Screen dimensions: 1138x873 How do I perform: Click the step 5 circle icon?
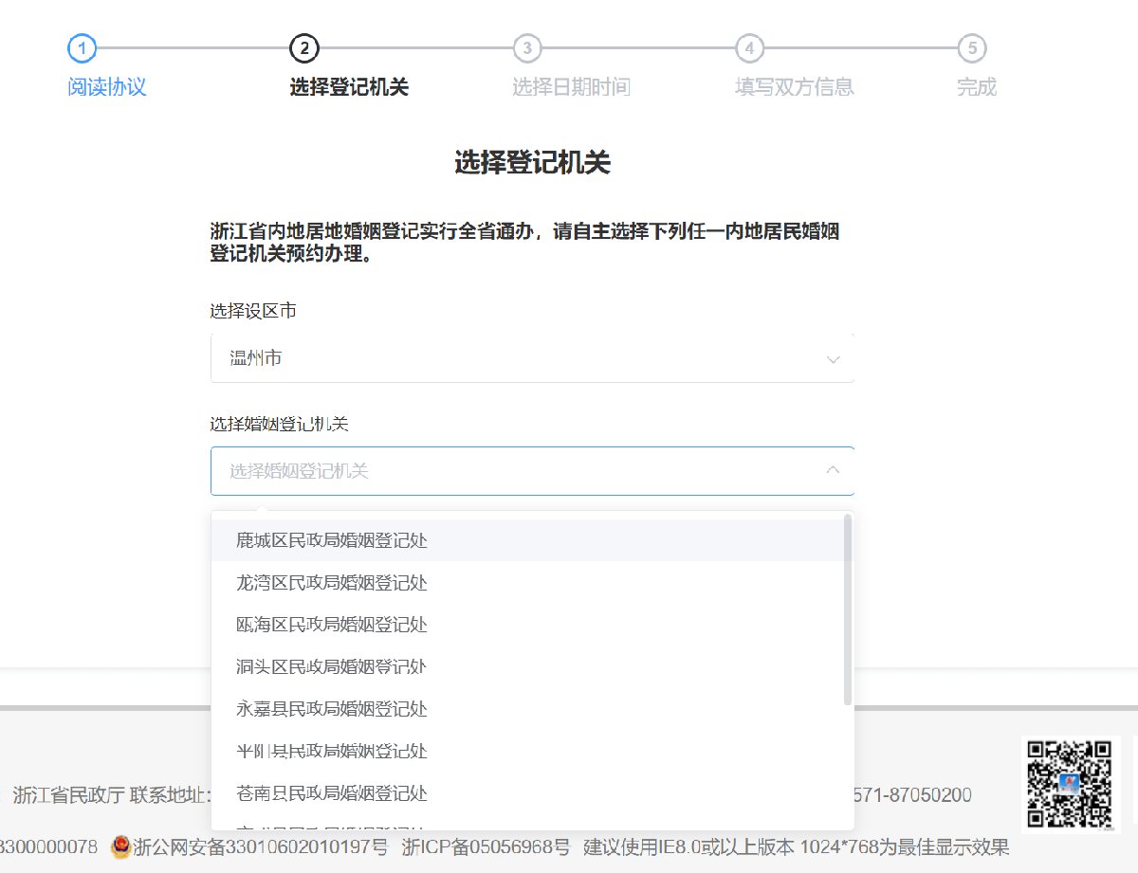(971, 47)
